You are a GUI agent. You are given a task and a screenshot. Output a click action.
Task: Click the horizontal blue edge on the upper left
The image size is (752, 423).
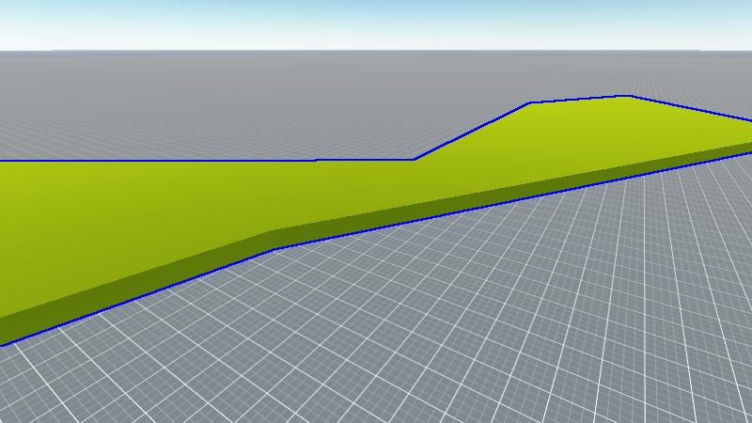click(188, 161)
